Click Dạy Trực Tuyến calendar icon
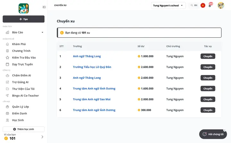231x143 pixels. pos(7,64)
